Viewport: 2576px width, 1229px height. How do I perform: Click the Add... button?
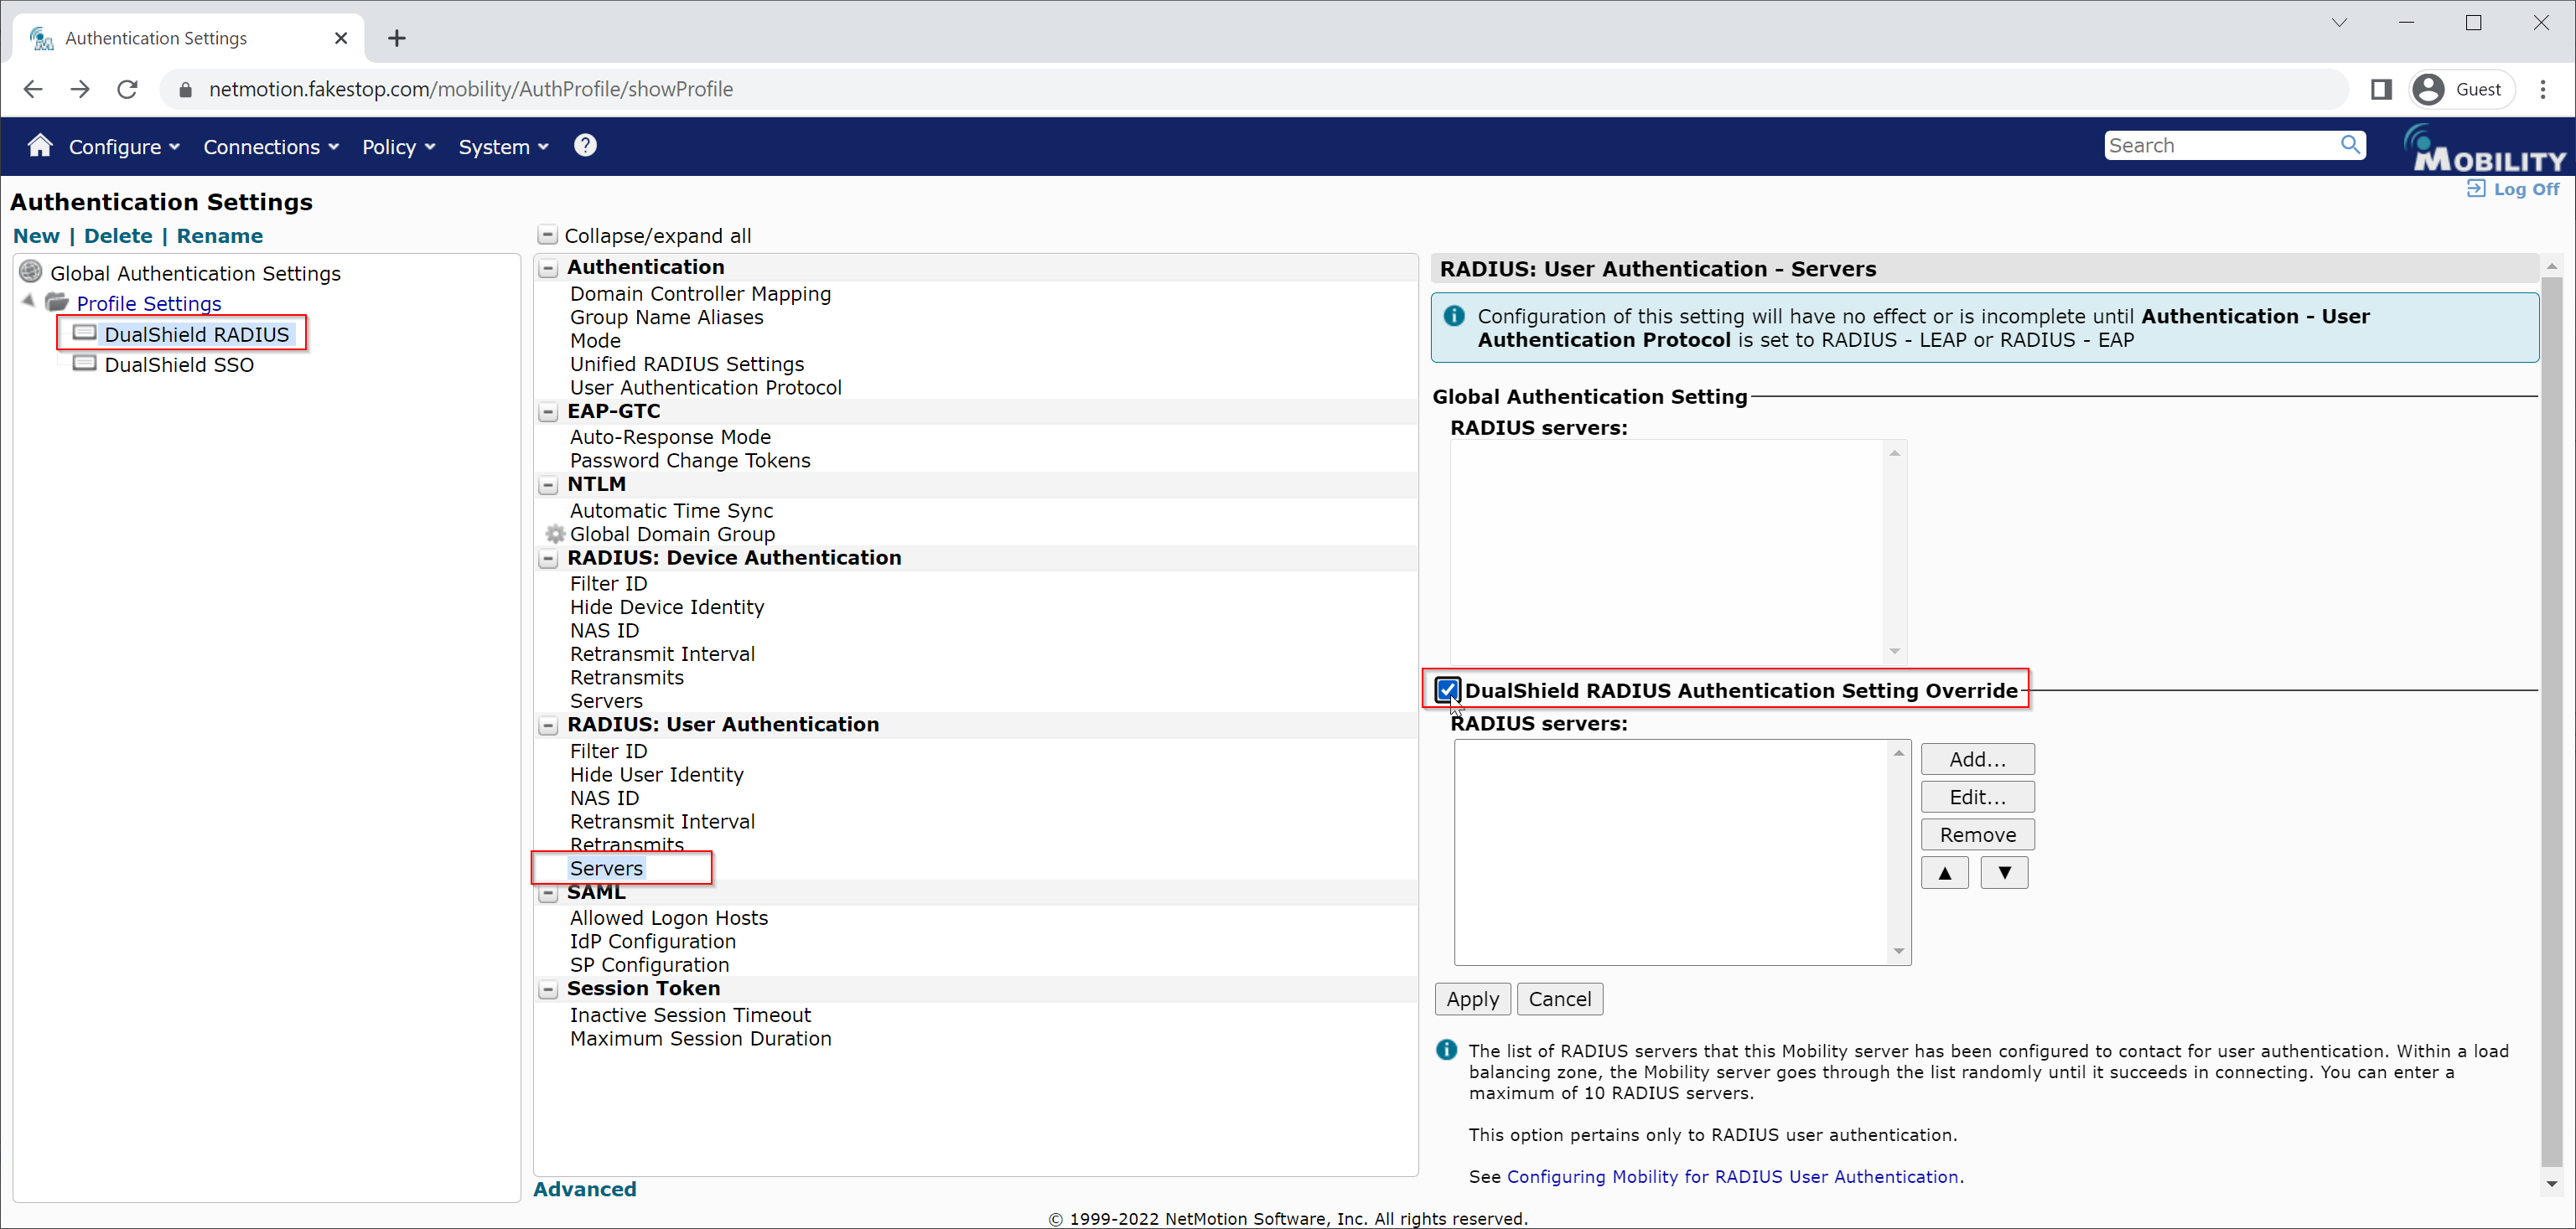1976,759
